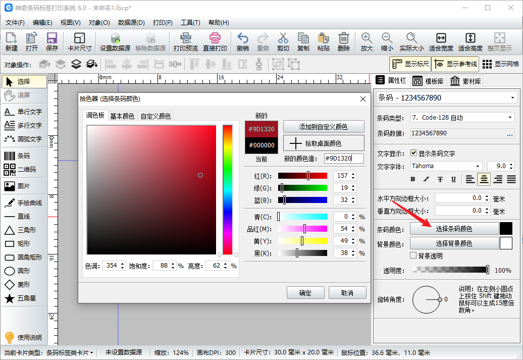Click the 拾取桌面颜色 eyedropper button
Screen dimensions: 523x360
(324, 143)
